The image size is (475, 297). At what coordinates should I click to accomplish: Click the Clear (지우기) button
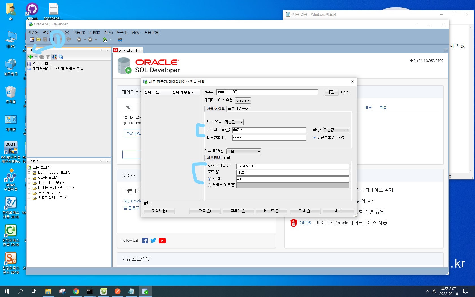tap(238, 211)
